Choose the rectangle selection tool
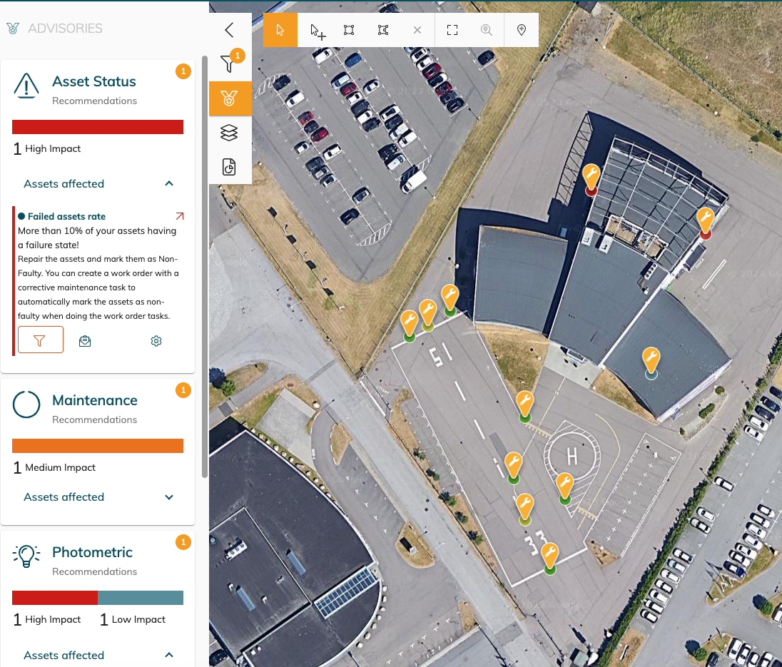The width and height of the screenshot is (782, 667). 349,30
